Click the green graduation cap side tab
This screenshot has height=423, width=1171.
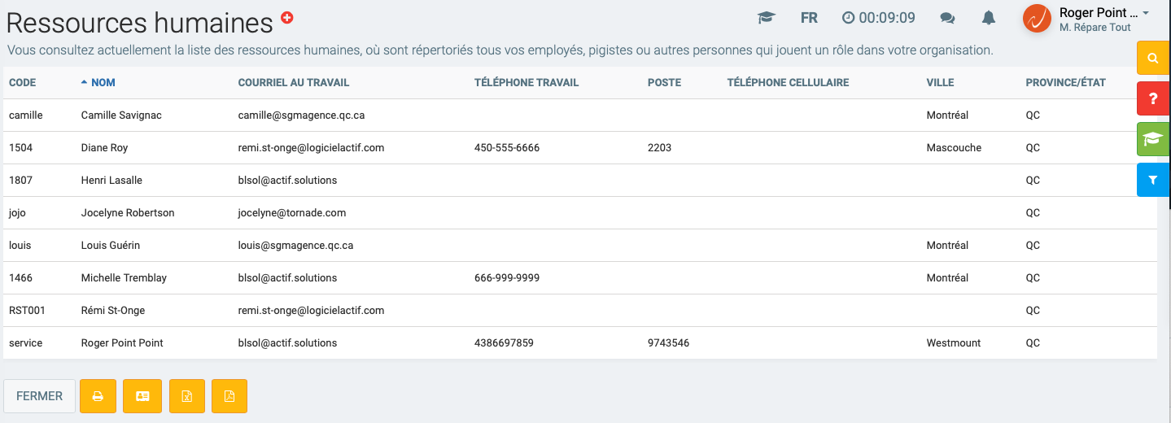(x=1153, y=139)
